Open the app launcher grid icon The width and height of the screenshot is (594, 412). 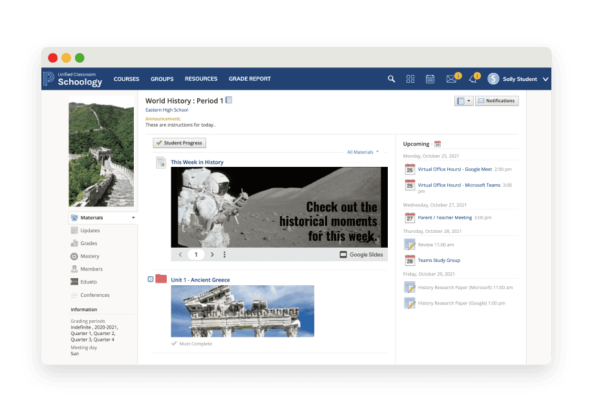pyautogui.click(x=410, y=79)
